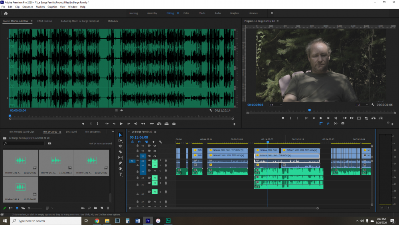The image size is (399, 225).
Task: Open timeline display settings wrench
Action: point(160,142)
